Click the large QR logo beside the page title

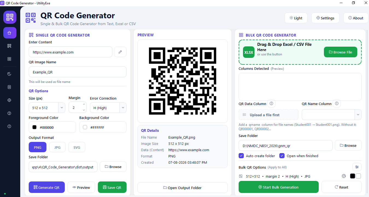(31, 18)
